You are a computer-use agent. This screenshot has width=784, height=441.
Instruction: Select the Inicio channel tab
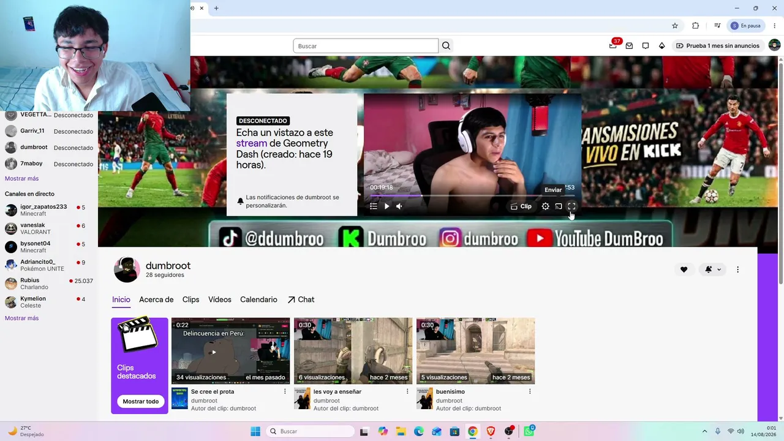[x=121, y=300]
